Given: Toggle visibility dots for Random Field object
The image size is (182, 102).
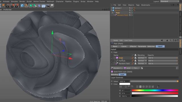Looking at the screenshot, I should coord(131,15).
